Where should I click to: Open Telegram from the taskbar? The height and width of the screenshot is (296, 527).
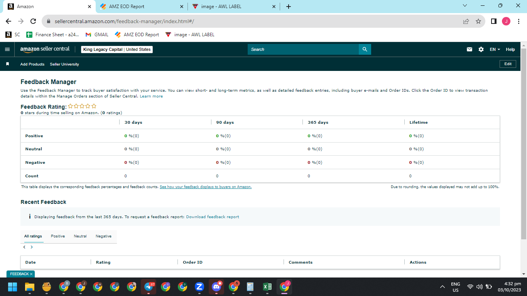[149, 287]
